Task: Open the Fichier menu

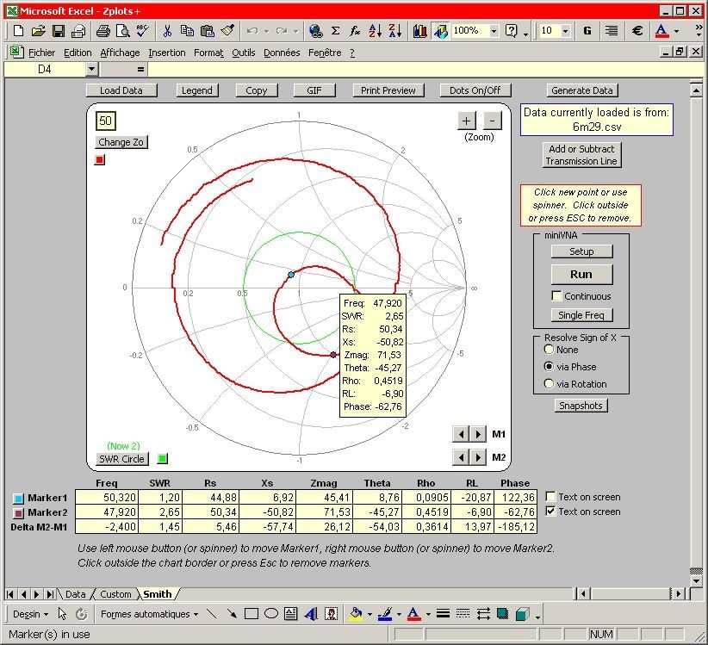Action: coord(41,53)
